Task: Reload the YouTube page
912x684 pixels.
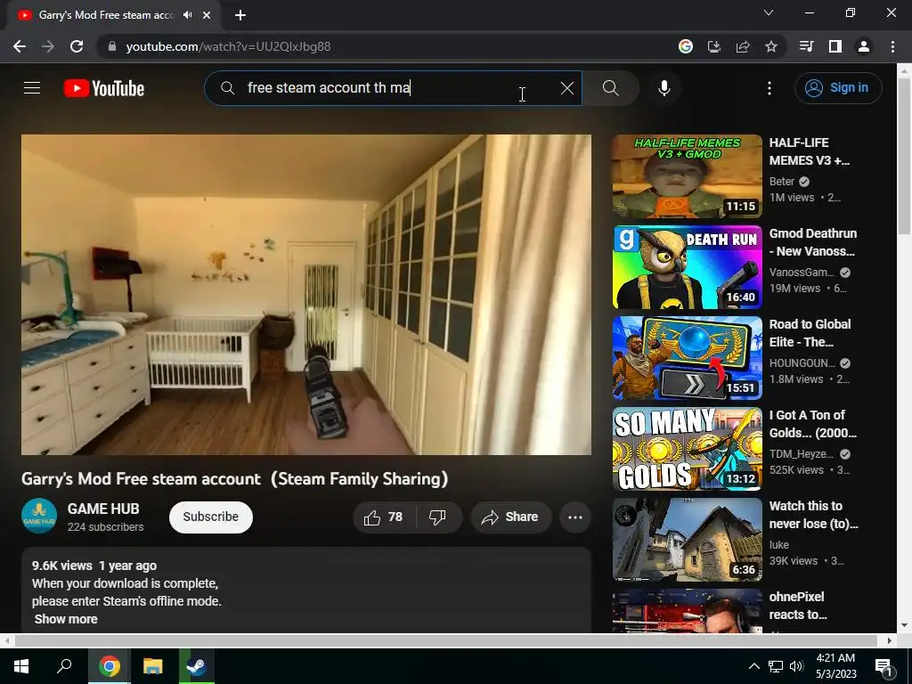Action: [x=77, y=46]
